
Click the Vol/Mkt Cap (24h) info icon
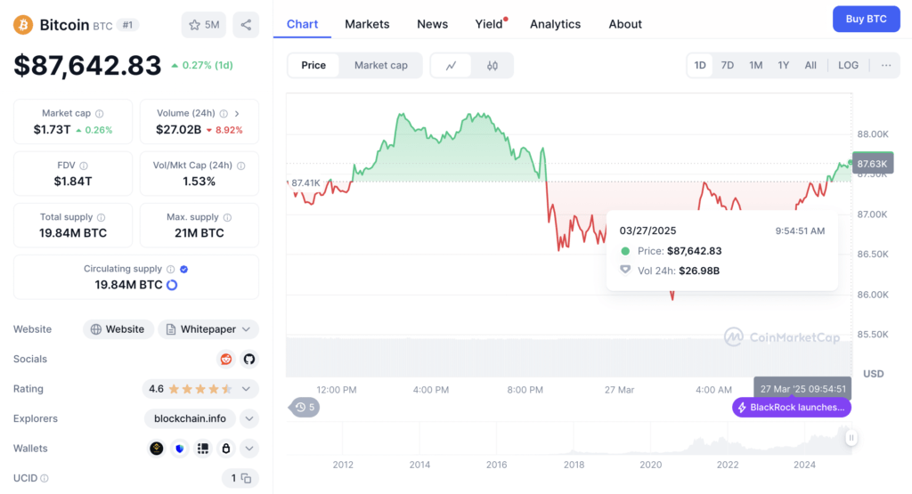click(240, 166)
